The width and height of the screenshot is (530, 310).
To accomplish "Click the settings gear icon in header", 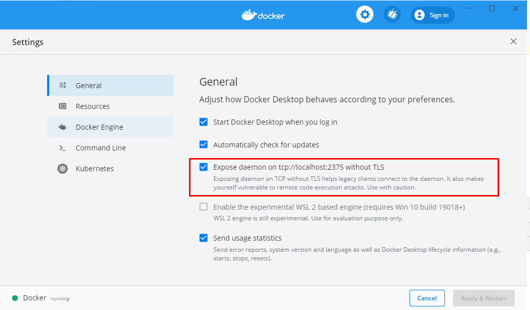I will tap(364, 15).
